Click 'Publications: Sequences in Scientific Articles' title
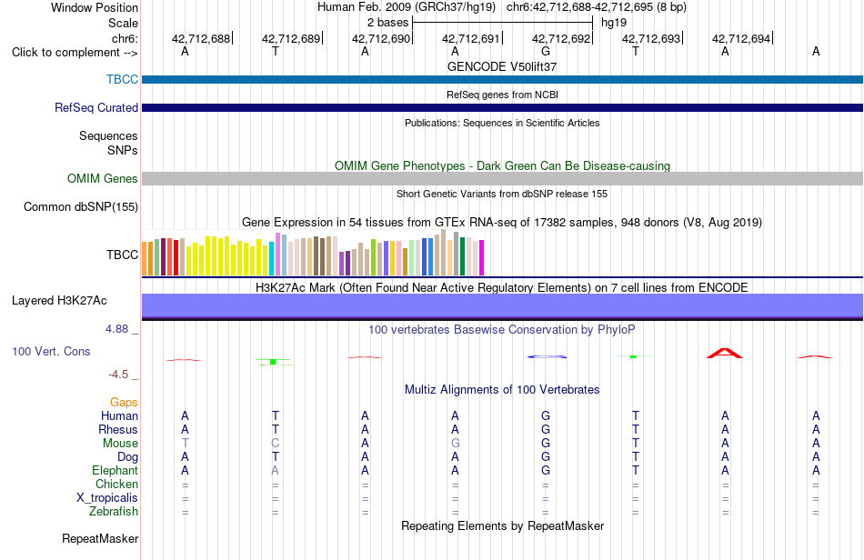The width and height of the screenshot is (864, 560). (502, 123)
